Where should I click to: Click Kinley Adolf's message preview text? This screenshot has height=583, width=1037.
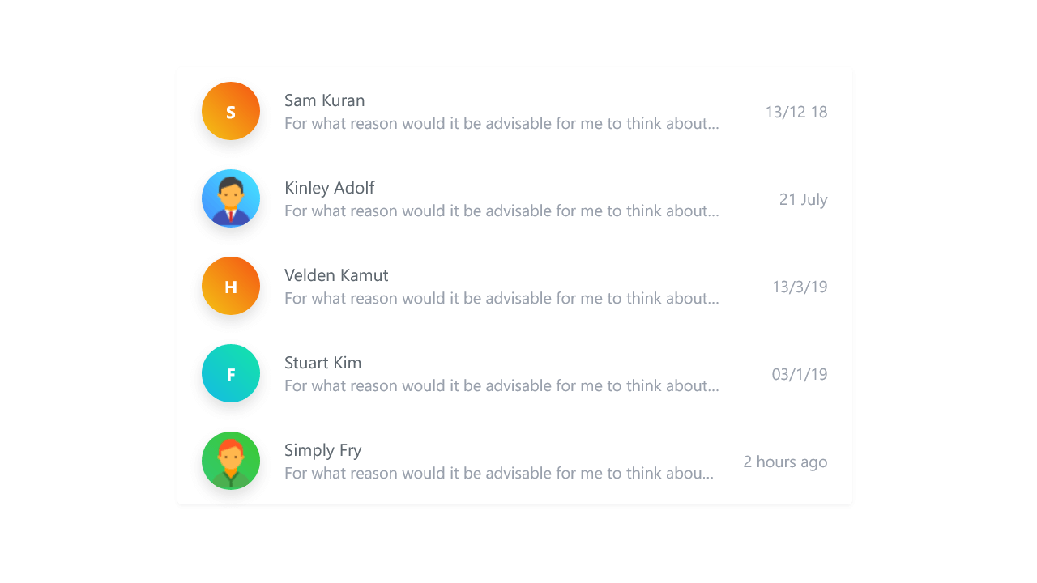click(501, 211)
